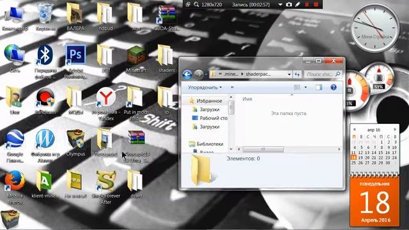The width and height of the screenshot is (409, 230).
Task: Click the analog clock gadget
Action: tap(375, 28)
